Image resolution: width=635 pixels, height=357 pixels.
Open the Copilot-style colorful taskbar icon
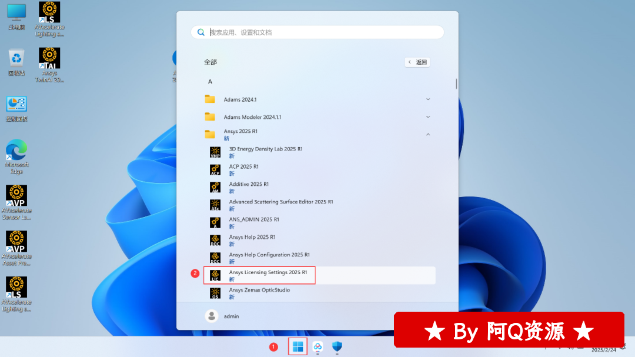click(317, 346)
